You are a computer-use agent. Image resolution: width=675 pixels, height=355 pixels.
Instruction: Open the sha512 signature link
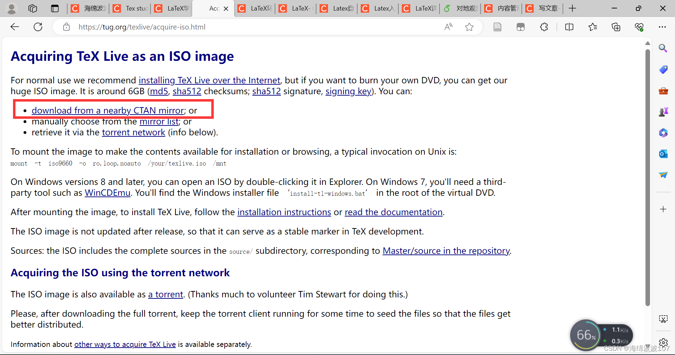tap(266, 91)
